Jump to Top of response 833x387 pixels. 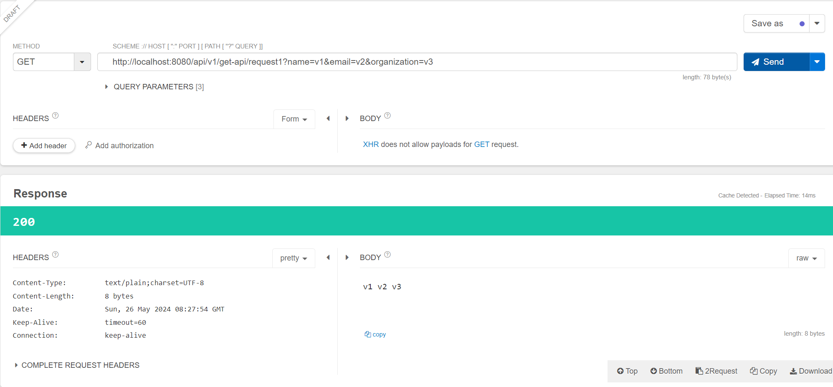point(627,371)
